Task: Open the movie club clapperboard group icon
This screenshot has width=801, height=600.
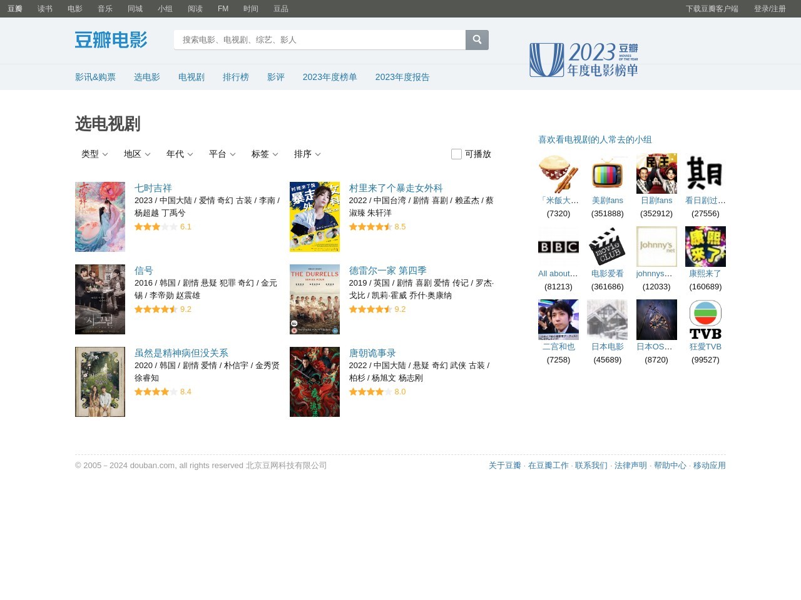Action: point(607,246)
